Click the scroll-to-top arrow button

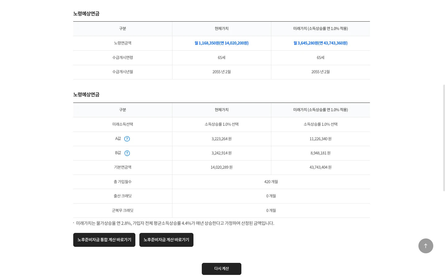click(x=426, y=246)
